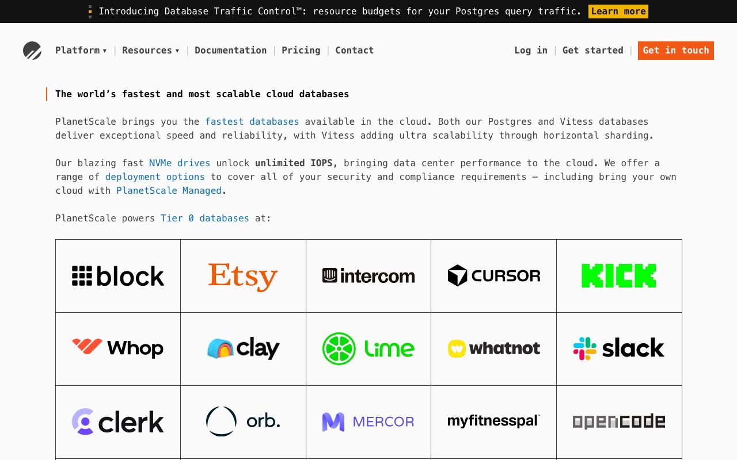The height and width of the screenshot is (460, 737).
Task: Follow the fastest databases link
Action: point(252,122)
